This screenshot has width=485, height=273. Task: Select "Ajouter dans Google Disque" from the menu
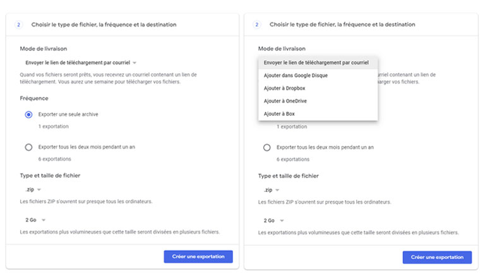click(x=296, y=75)
